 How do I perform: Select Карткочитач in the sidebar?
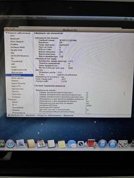[17, 89]
